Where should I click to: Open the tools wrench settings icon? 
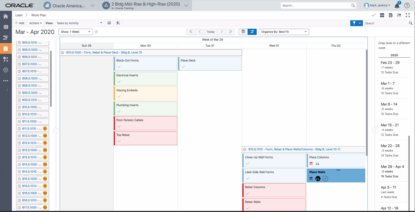[118, 23]
